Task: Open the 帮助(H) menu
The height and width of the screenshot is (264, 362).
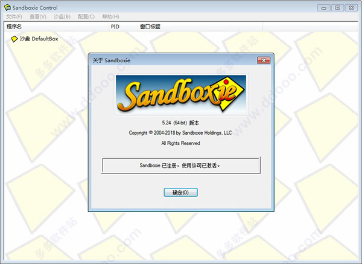Action: (x=110, y=17)
